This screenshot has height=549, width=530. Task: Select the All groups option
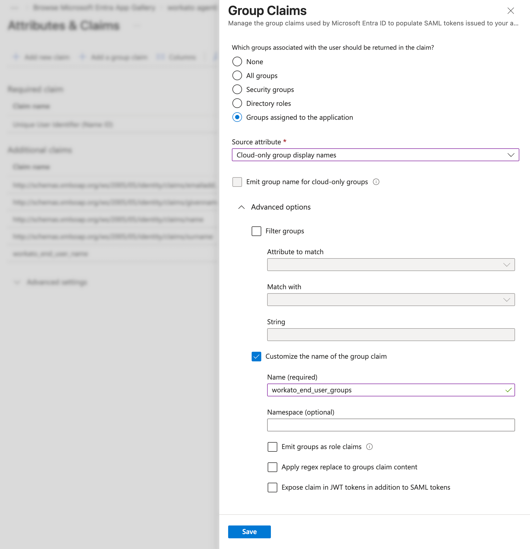pos(237,75)
